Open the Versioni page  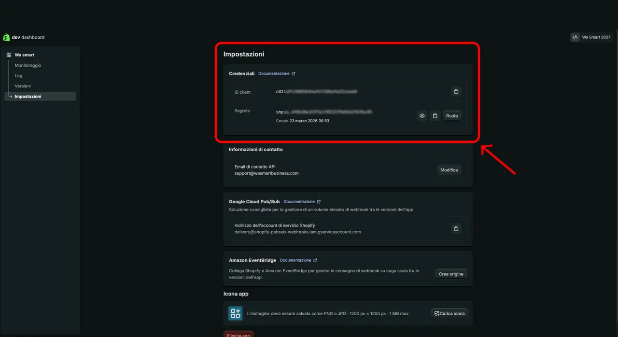coord(23,86)
